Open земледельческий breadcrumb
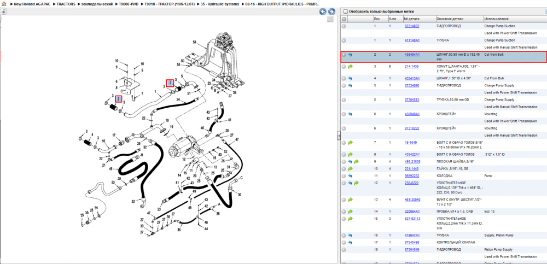Viewport: 547px width, 264px height. click(x=97, y=4)
